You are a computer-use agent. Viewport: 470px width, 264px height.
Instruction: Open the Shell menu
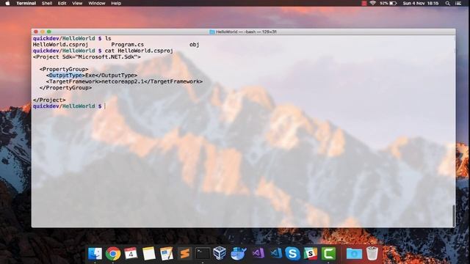tap(47, 3)
